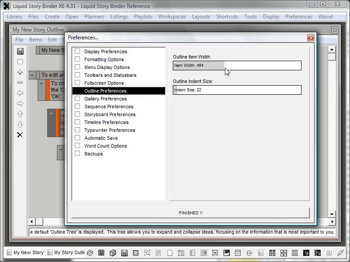This screenshot has width=350, height=262.
Task: Open the Planners menu
Action: coord(94,17)
